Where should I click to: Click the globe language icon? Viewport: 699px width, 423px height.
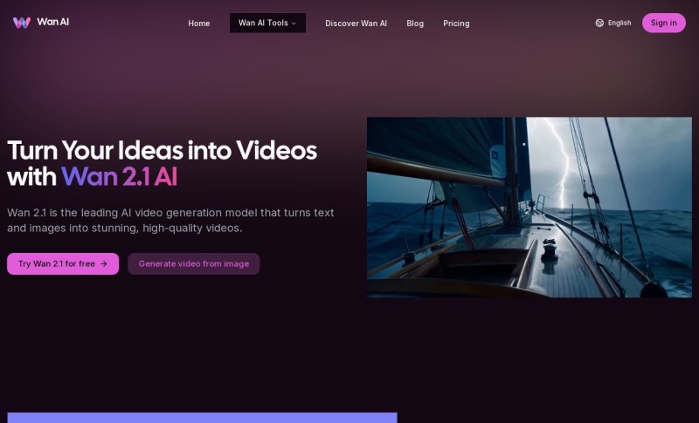599,23
